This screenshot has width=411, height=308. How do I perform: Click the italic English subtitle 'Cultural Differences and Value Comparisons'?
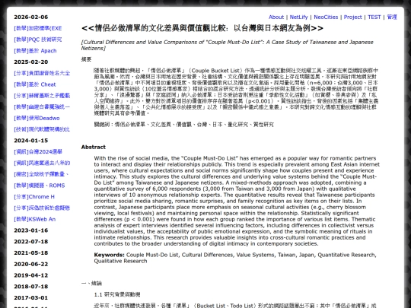pos(228,45)
